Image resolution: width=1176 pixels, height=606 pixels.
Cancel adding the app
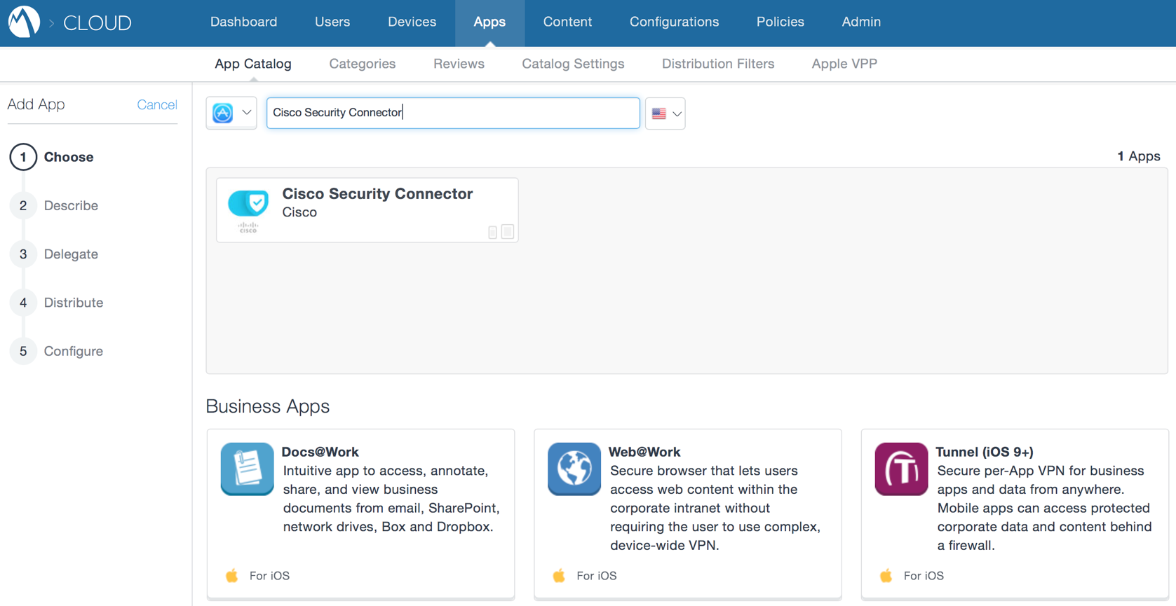pos(156,104)
